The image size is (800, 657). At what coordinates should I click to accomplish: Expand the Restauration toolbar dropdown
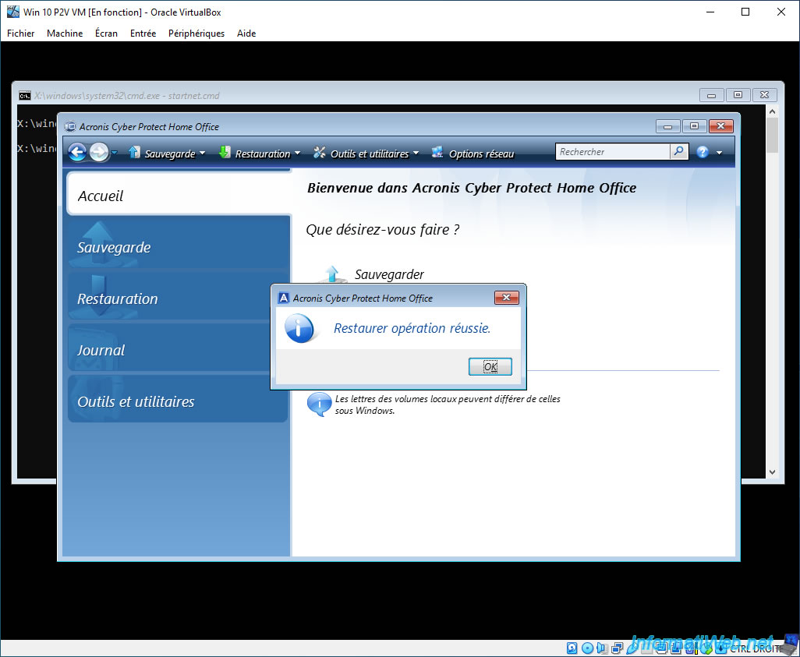click(297, 153)
